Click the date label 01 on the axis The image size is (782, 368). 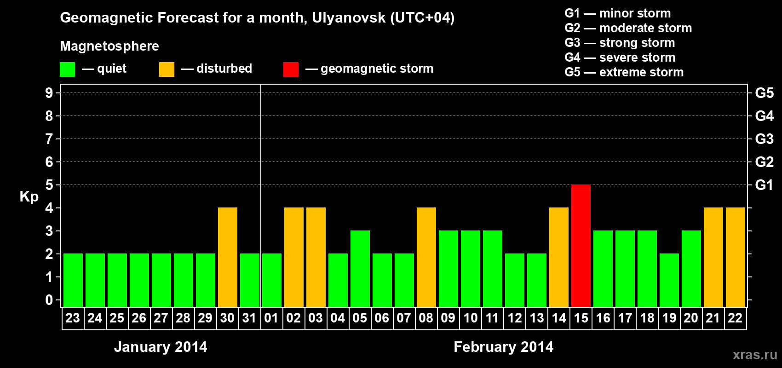pos(271,318)
